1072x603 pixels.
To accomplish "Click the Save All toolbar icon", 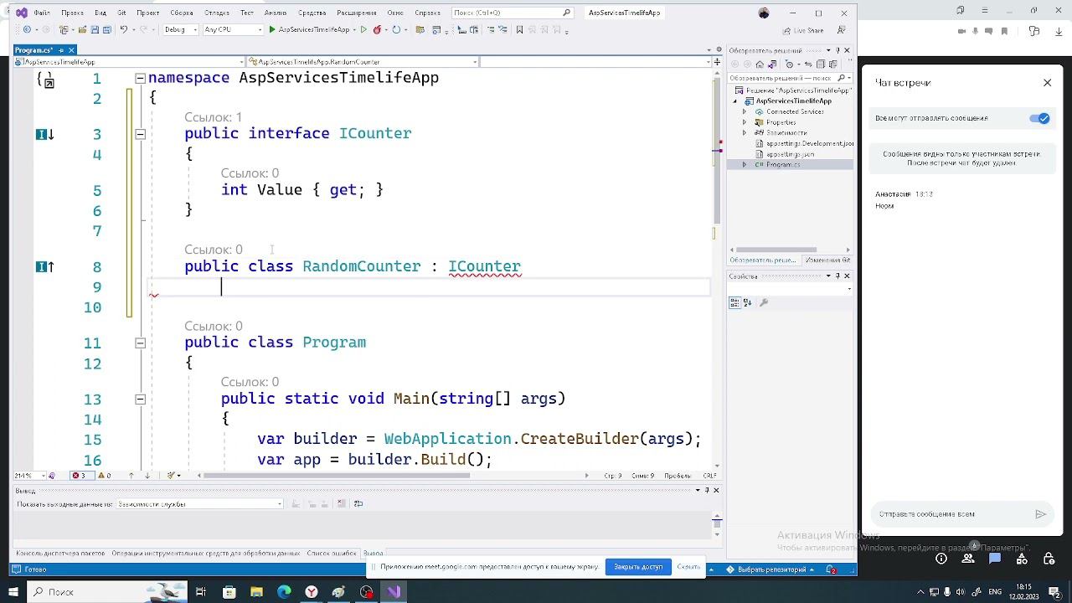I will 106,29.
